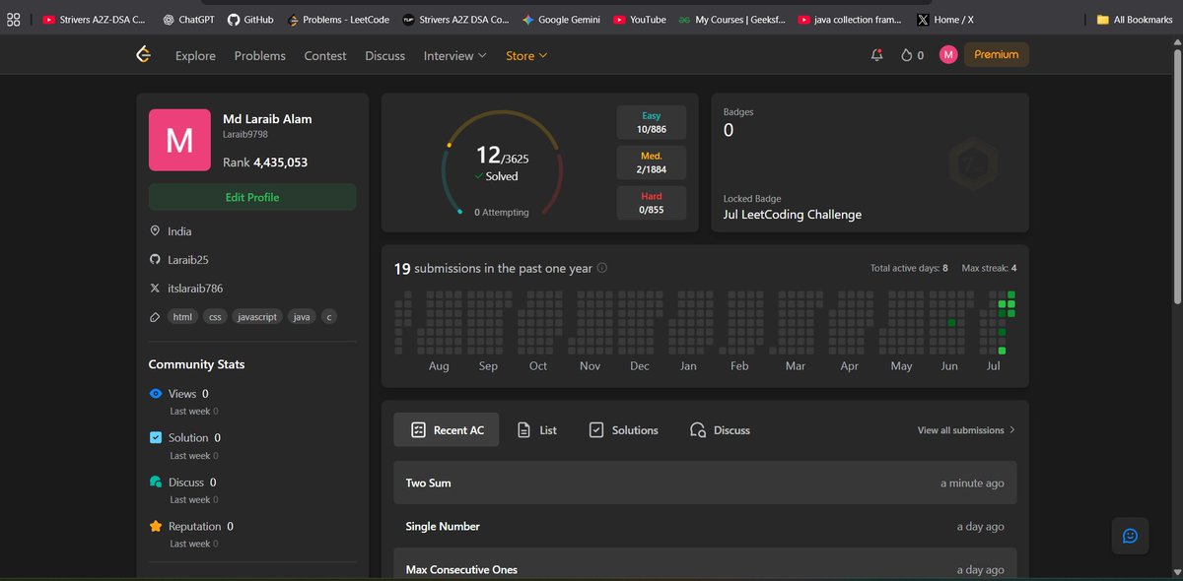This screenshot has width=1183, height=581.
Task: Open the support chat bubble button
Action: [1130, 536]
